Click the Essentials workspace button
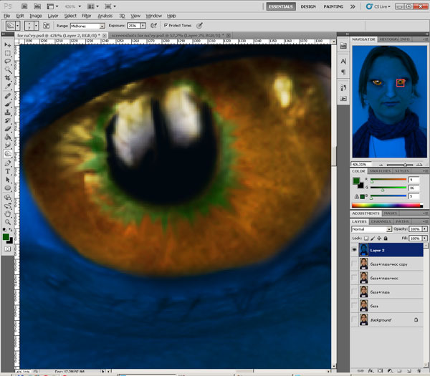Image resolution: width=430 pixels, height=376 pixels. pyautogui.click(x=279, y=6)
